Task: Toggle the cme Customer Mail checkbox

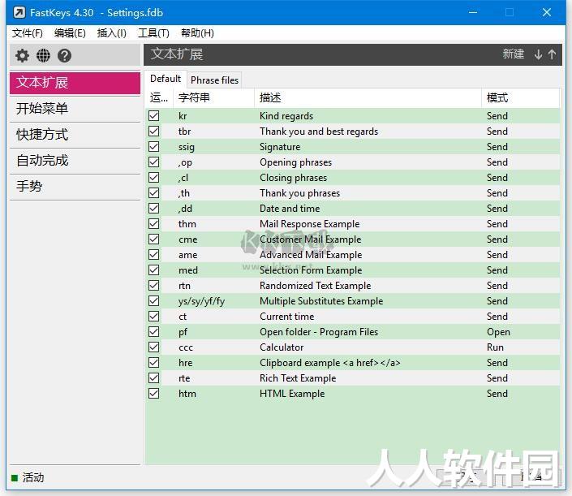Action: pyautogui.click(x=154, y=239)
